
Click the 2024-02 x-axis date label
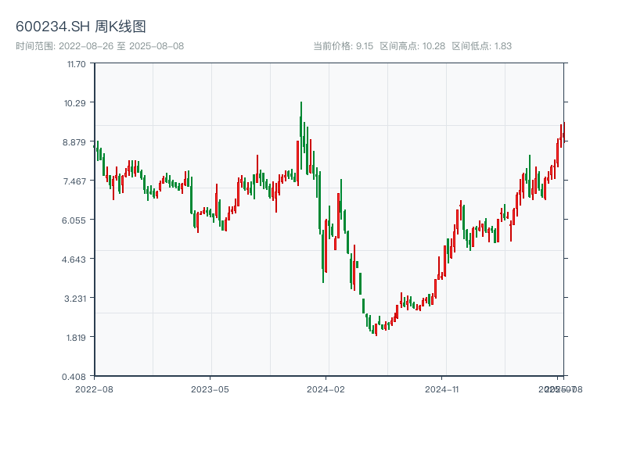point(326,388)
